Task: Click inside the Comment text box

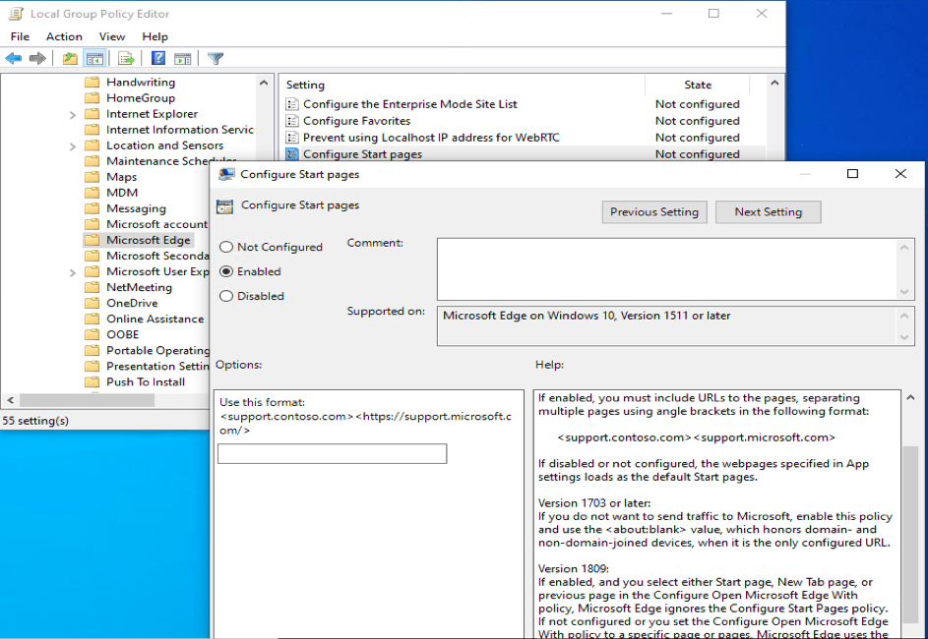Action: point(667,269)
